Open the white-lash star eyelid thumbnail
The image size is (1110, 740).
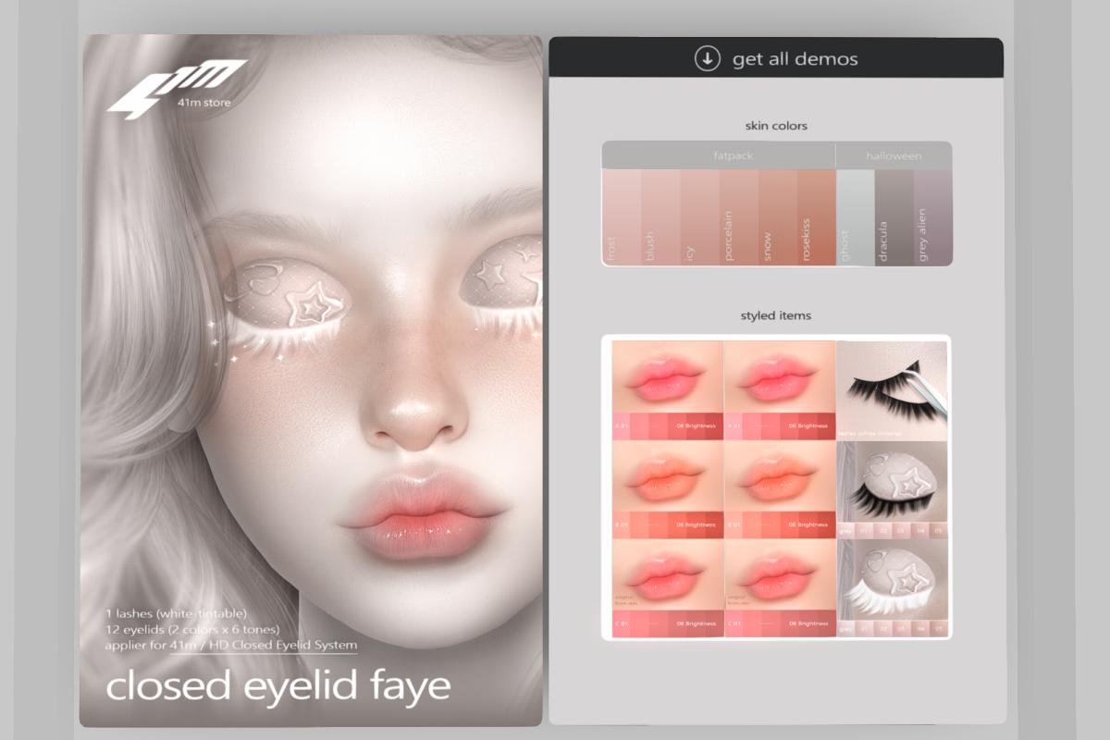click(x=892, y=588)
